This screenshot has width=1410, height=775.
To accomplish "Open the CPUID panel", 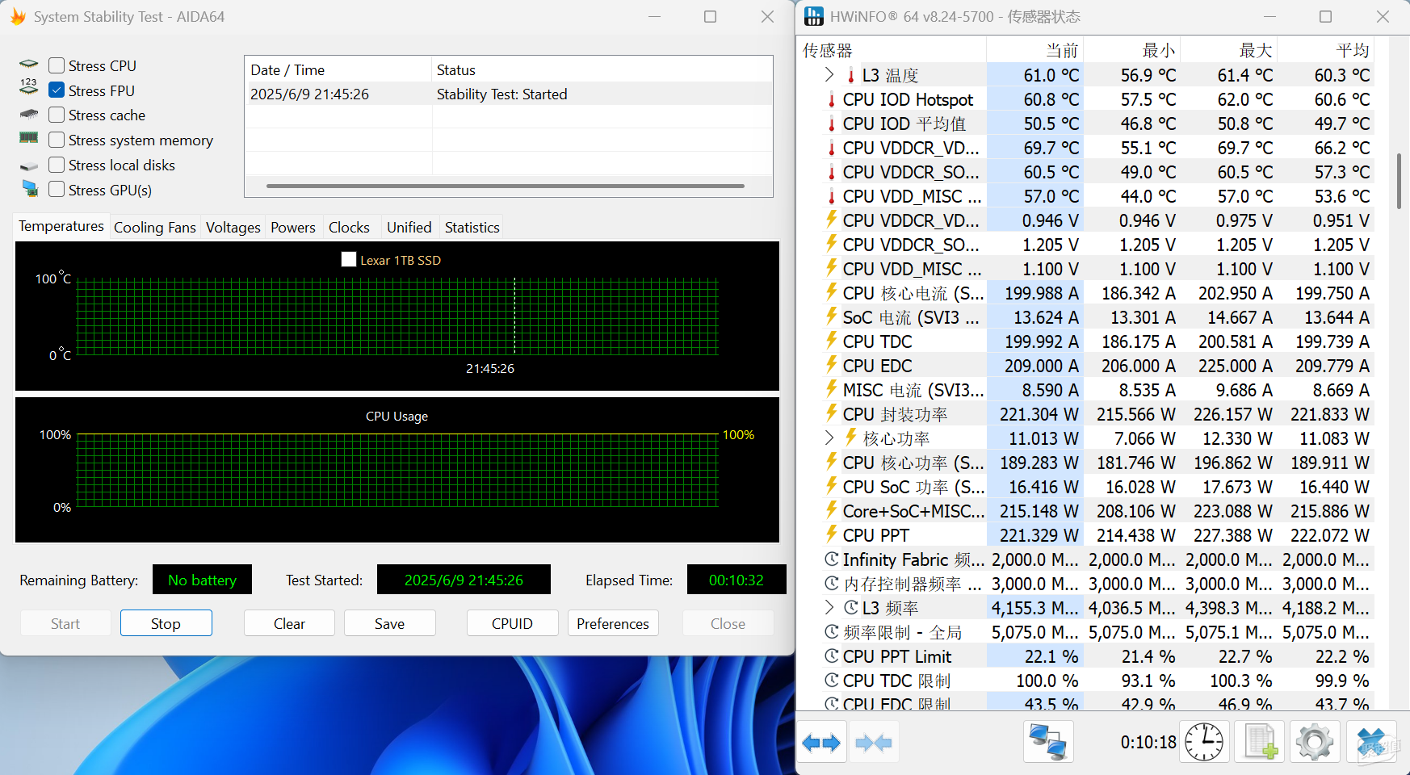I will [x=512, y=623].
